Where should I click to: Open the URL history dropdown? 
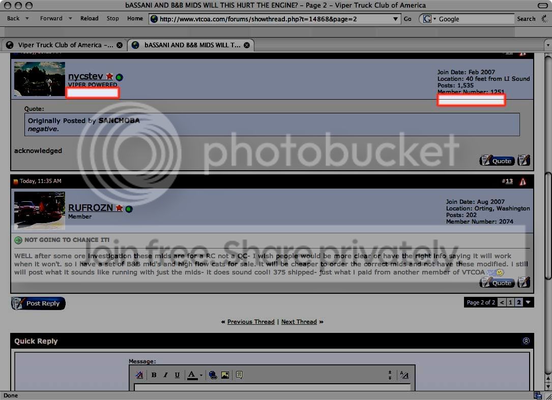(x=396, y=19)
